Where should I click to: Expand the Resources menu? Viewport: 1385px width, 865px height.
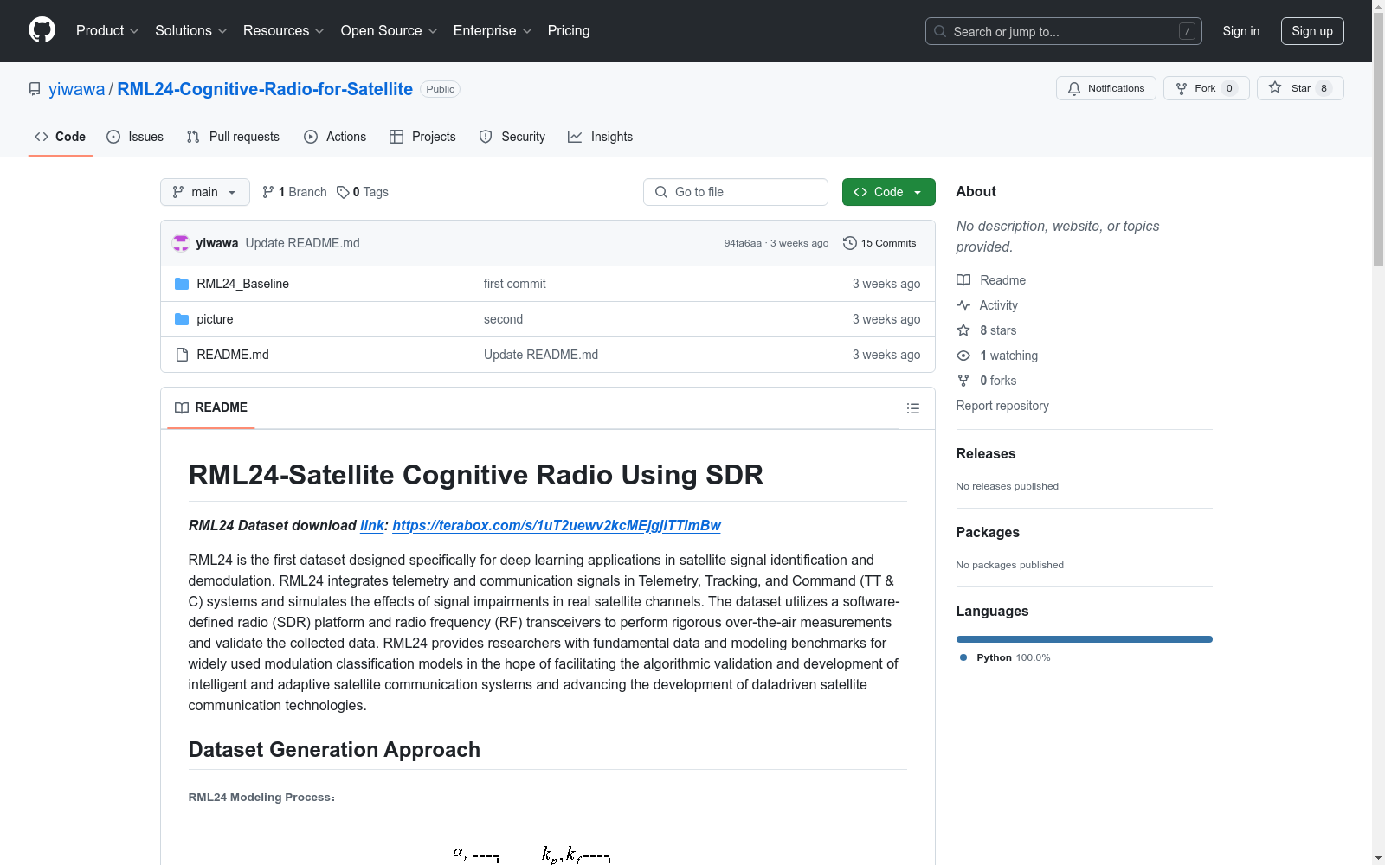click(284, 30)
